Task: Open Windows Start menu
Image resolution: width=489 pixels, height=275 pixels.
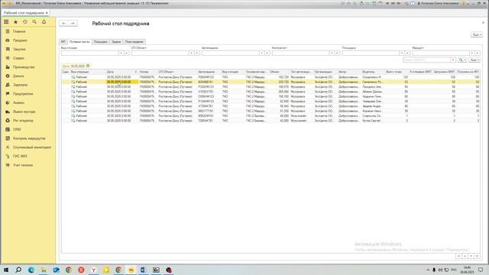Action: pos(6,270)
